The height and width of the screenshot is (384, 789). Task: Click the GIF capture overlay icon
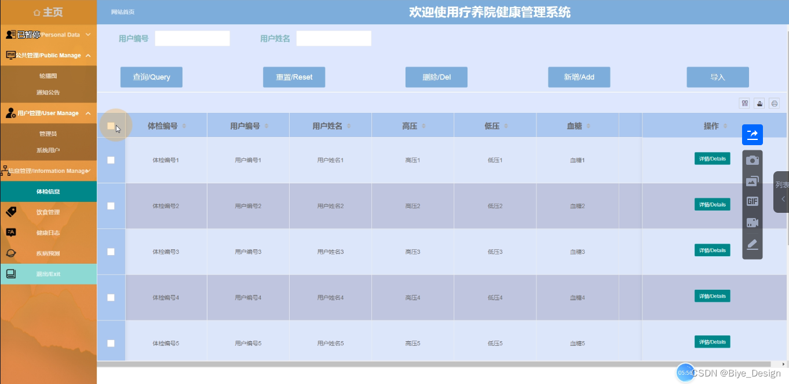[753, 201]
